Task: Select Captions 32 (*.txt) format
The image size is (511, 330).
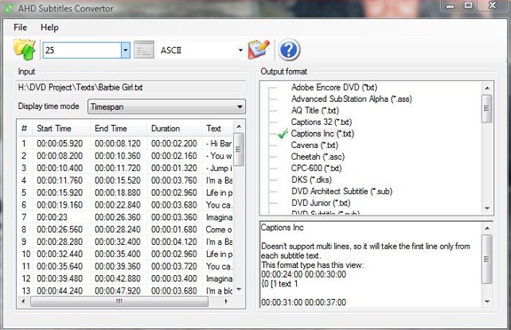Action: coord(322,122)
